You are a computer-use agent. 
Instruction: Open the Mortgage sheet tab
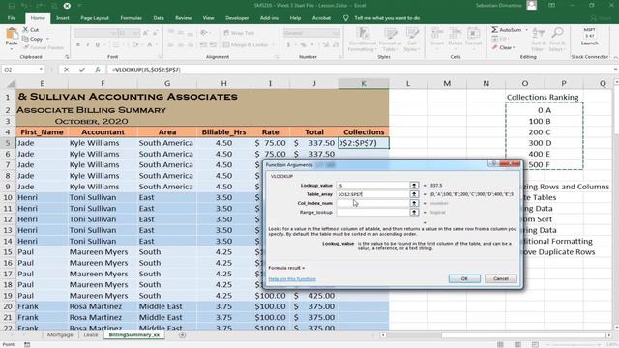point(60,335)
